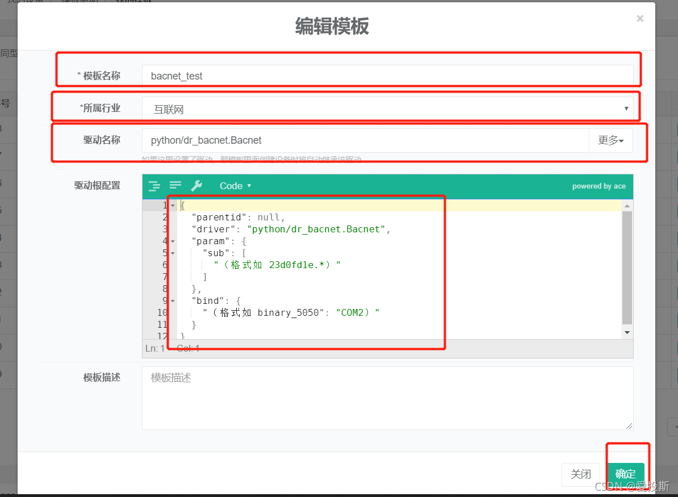Close the 编辑模板 dialog with the X
The height and width of the screenshot is (497, 678).
pyautogui.click(x=640, y=19)
